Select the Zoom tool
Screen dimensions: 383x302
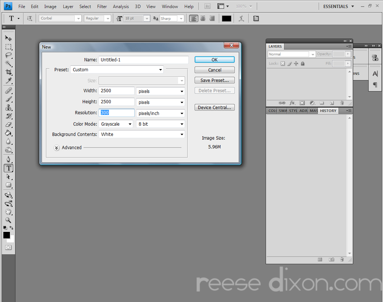(x=8, y=220)
